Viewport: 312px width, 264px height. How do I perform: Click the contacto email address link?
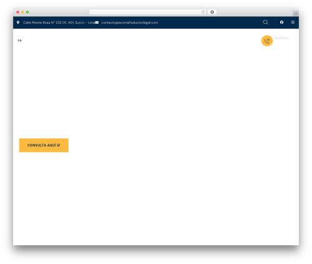point(130,22)
